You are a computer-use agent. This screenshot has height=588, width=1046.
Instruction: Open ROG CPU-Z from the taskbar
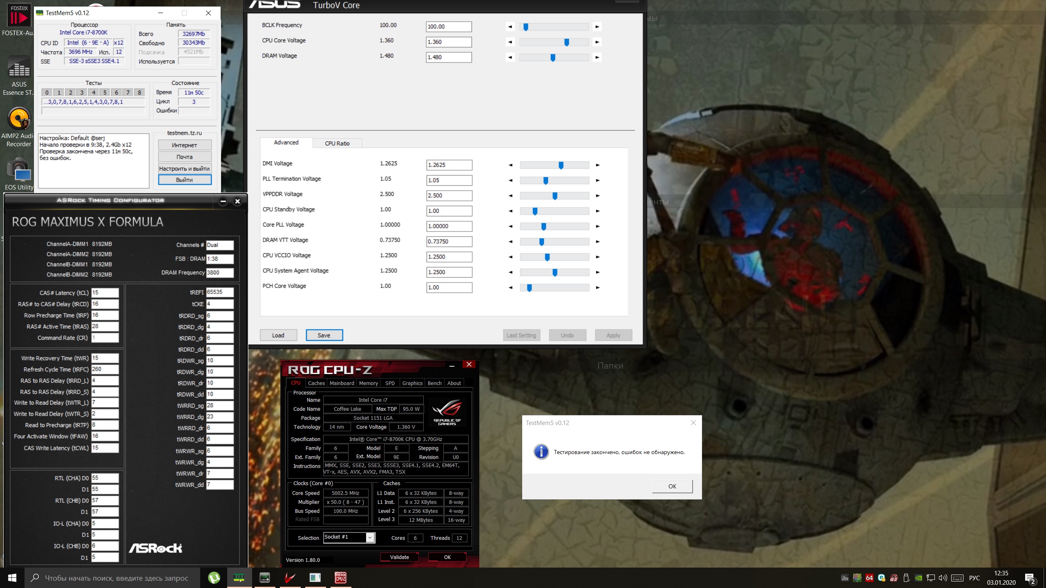[x=340, y=578]
